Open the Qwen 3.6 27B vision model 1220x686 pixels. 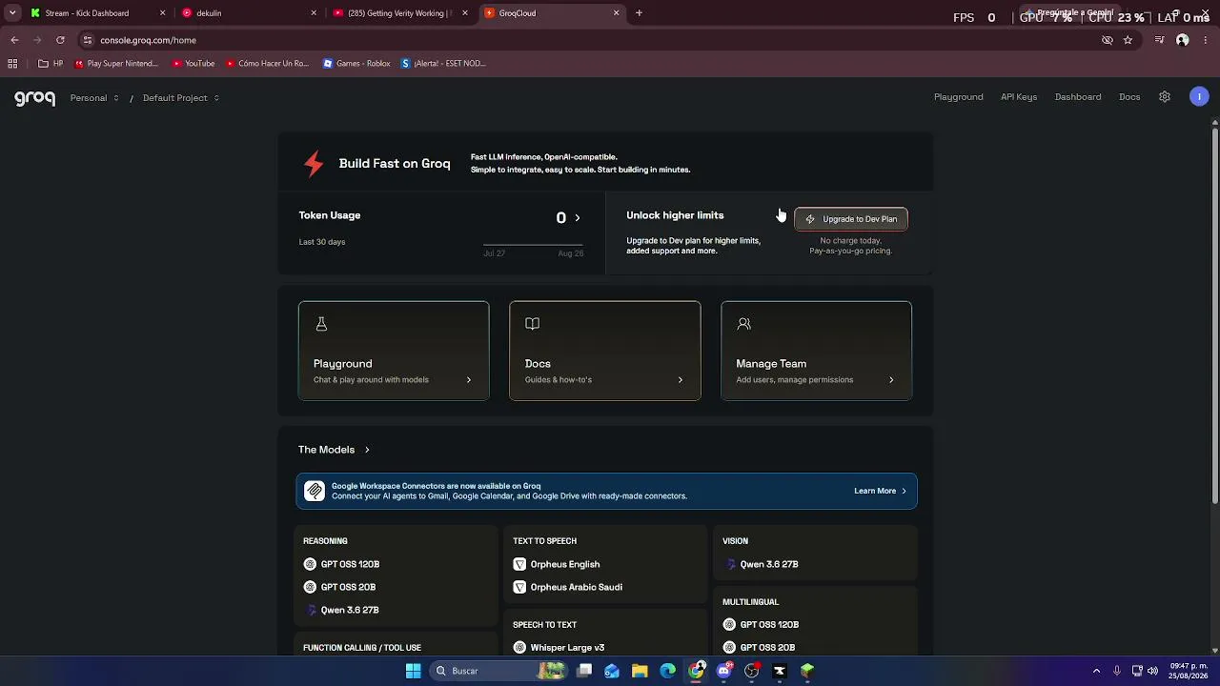[761, 564]
